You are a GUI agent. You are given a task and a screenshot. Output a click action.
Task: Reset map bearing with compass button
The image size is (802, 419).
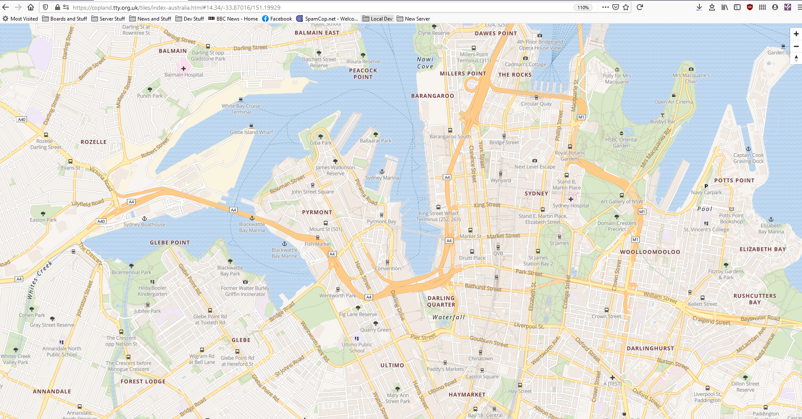796,58
